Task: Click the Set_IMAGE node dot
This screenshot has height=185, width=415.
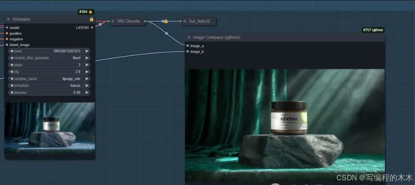Action: pyautogui.click(x=185, y=21)
